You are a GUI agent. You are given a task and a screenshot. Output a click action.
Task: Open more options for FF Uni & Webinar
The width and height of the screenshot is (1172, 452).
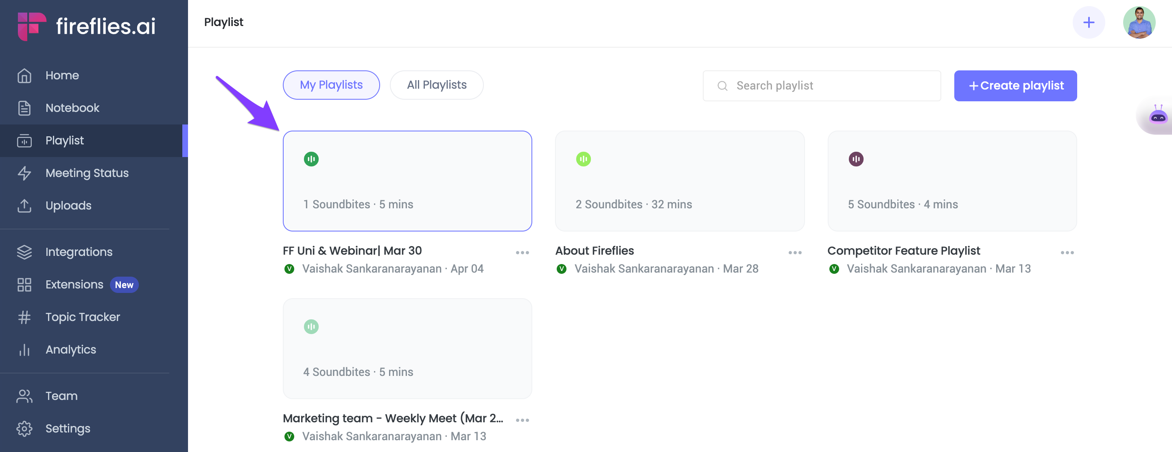(522, 253)
